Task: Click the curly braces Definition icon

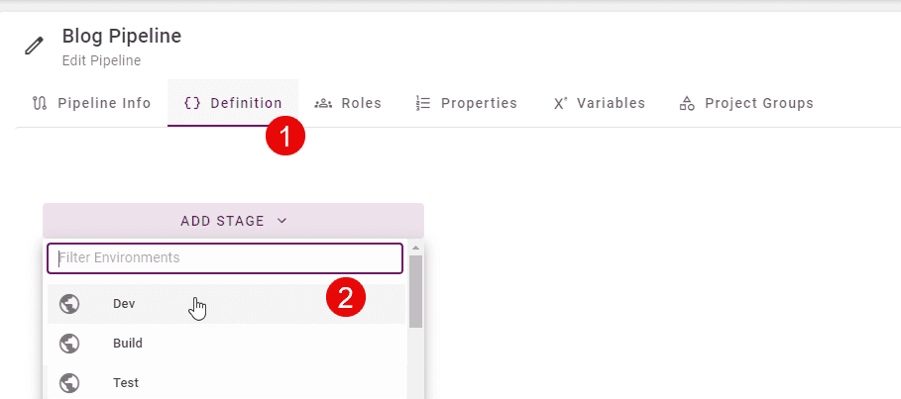Action: pyautogui.click(x=192, y=103)
